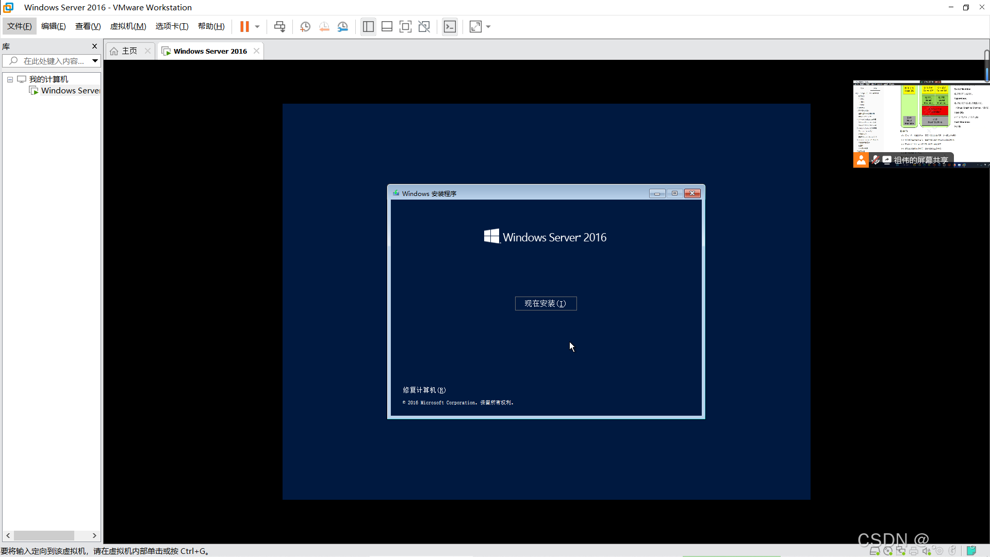The width and height of the screenshot is (990, 557).
Task: Minimize the VMware Workstation window
Action: tap(951, 7)
